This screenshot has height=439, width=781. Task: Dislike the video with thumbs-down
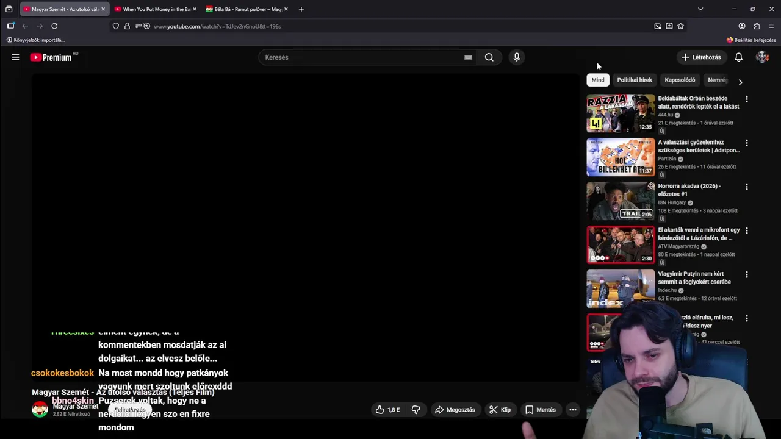(416, 410)
